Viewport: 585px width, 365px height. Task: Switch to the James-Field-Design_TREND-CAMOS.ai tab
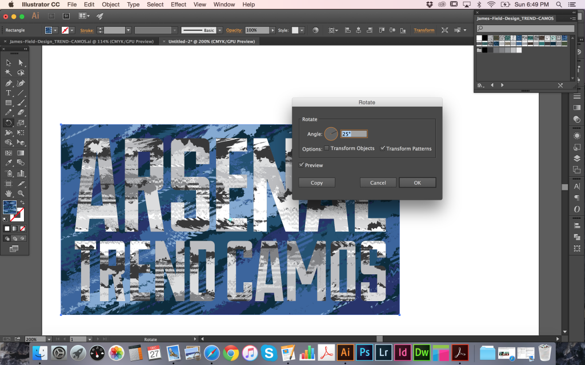(x=82, y=41)
